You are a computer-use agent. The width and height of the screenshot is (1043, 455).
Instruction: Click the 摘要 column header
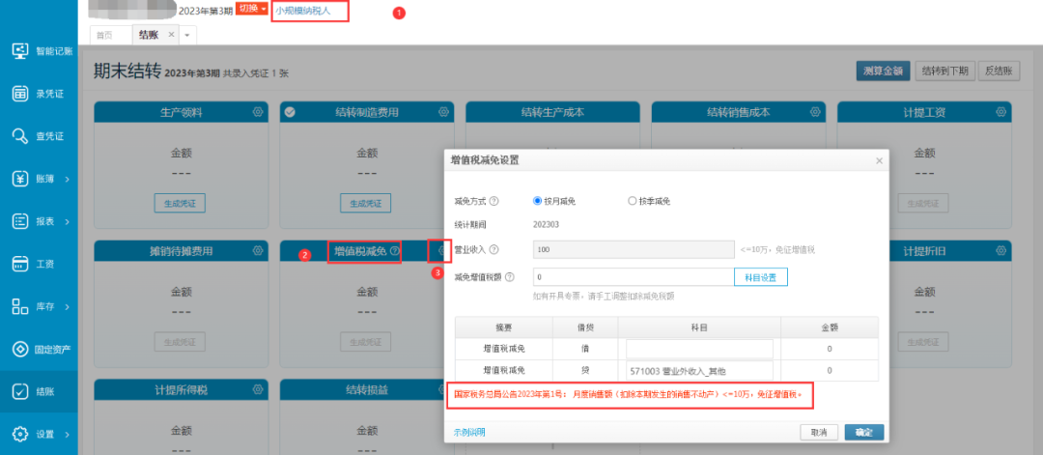(x=503, y=327)
